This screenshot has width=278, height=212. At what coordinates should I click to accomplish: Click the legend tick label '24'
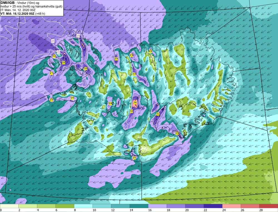[x=224, y=210]
